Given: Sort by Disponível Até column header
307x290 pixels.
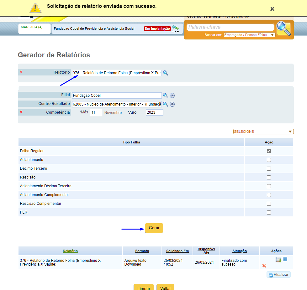Looking at the screenshot, I should click(206, 251).
